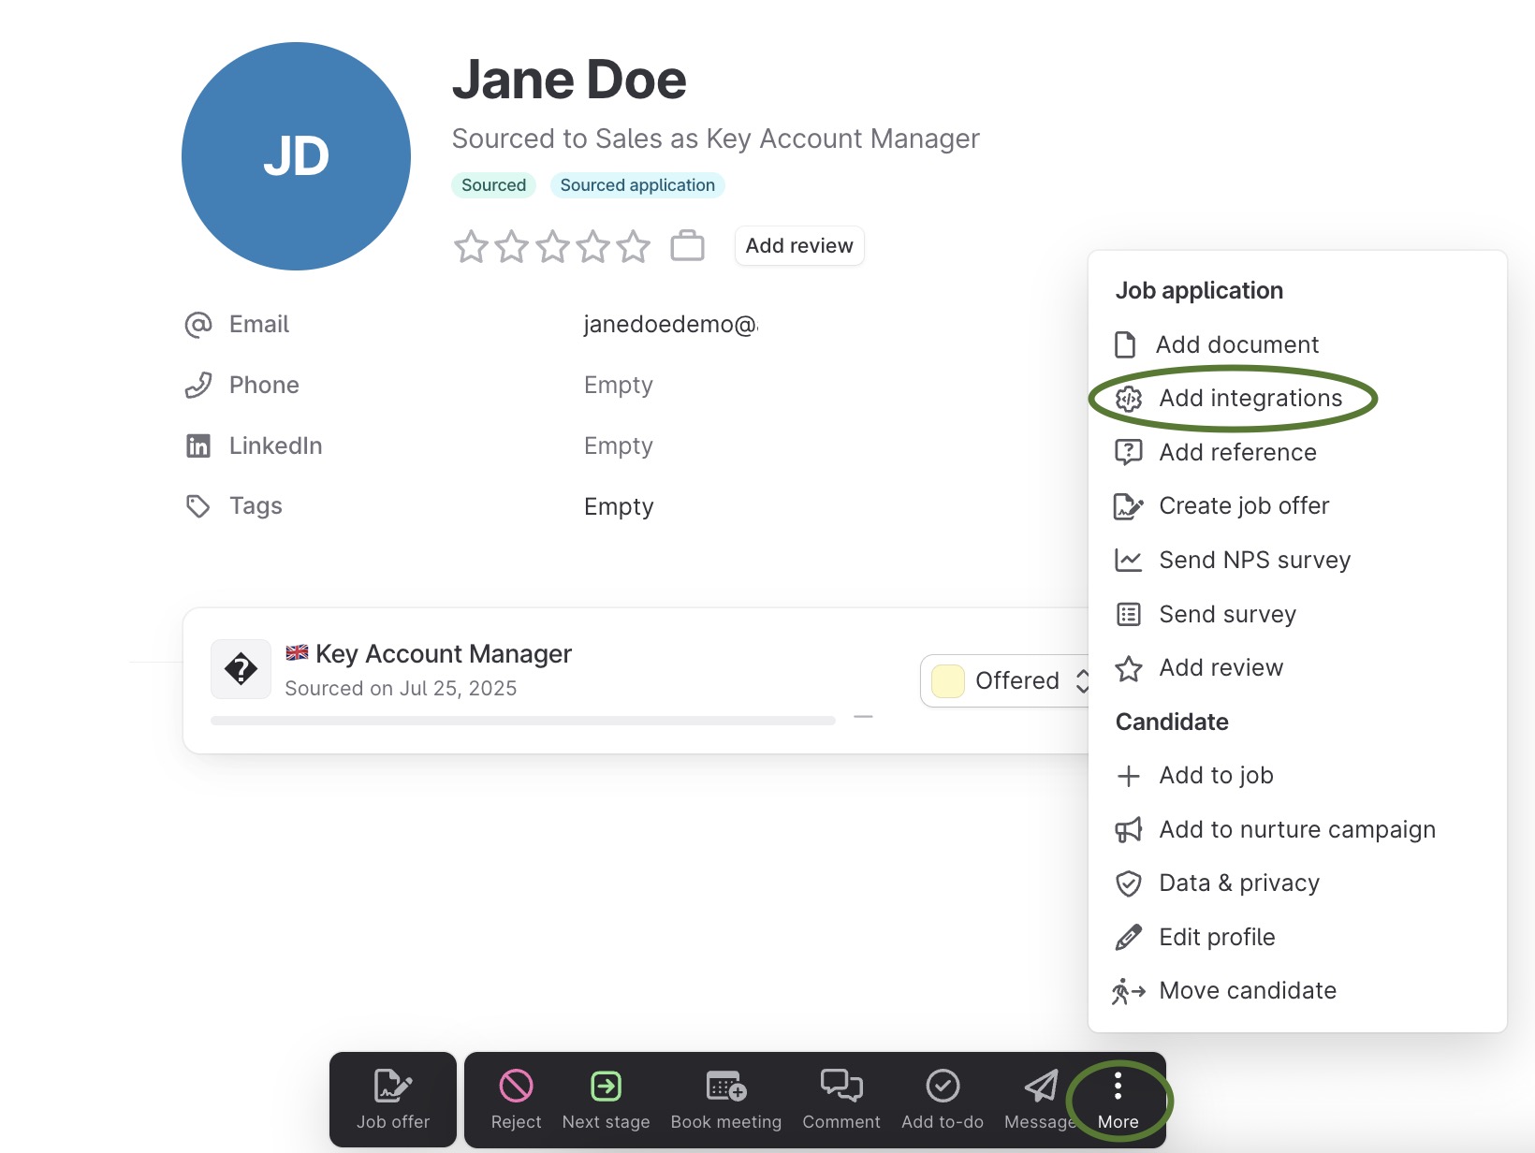Click the Comment speech bubble icon

tap(841, 1086)
